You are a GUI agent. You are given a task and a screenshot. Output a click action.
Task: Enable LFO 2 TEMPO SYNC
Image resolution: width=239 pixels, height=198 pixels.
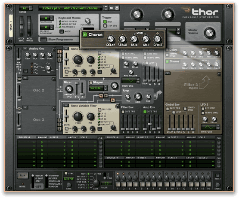203,113
